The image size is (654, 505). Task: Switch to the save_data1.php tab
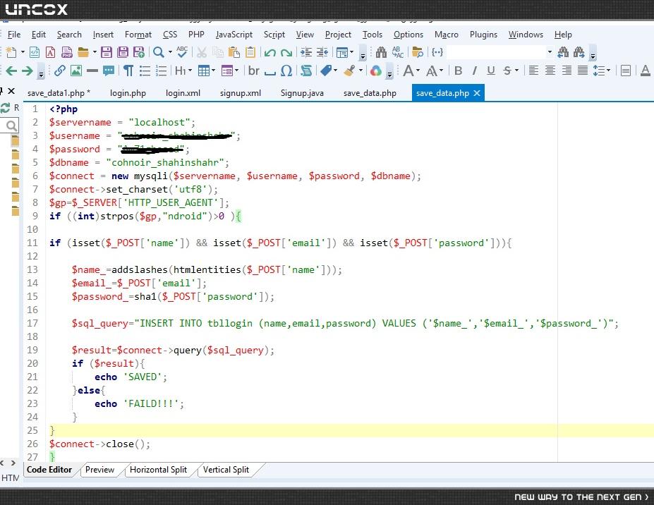59,93
